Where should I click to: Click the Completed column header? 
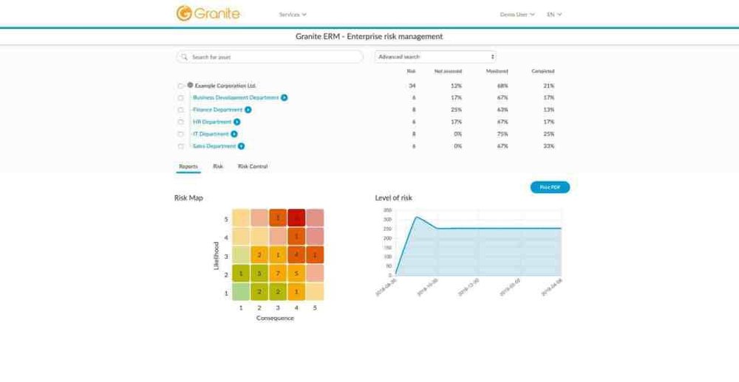click(x=543, y=72)
